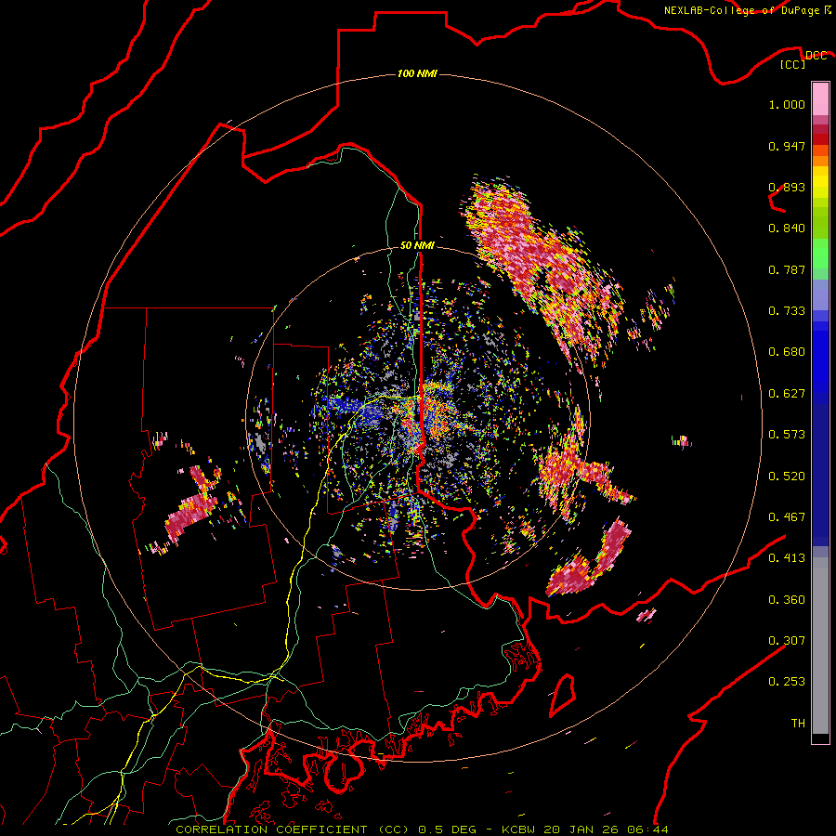The height and width of the screenshot is (836, 836).
Task: Select the 0.893 legend value
Action: tap(787, 187)
